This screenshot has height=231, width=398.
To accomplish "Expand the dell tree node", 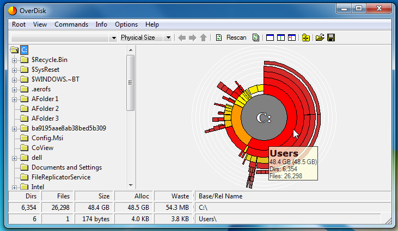I will (x=15, y=158).
